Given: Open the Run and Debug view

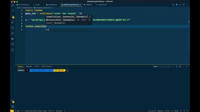Looking at the screenshot, I should [12, 22].
